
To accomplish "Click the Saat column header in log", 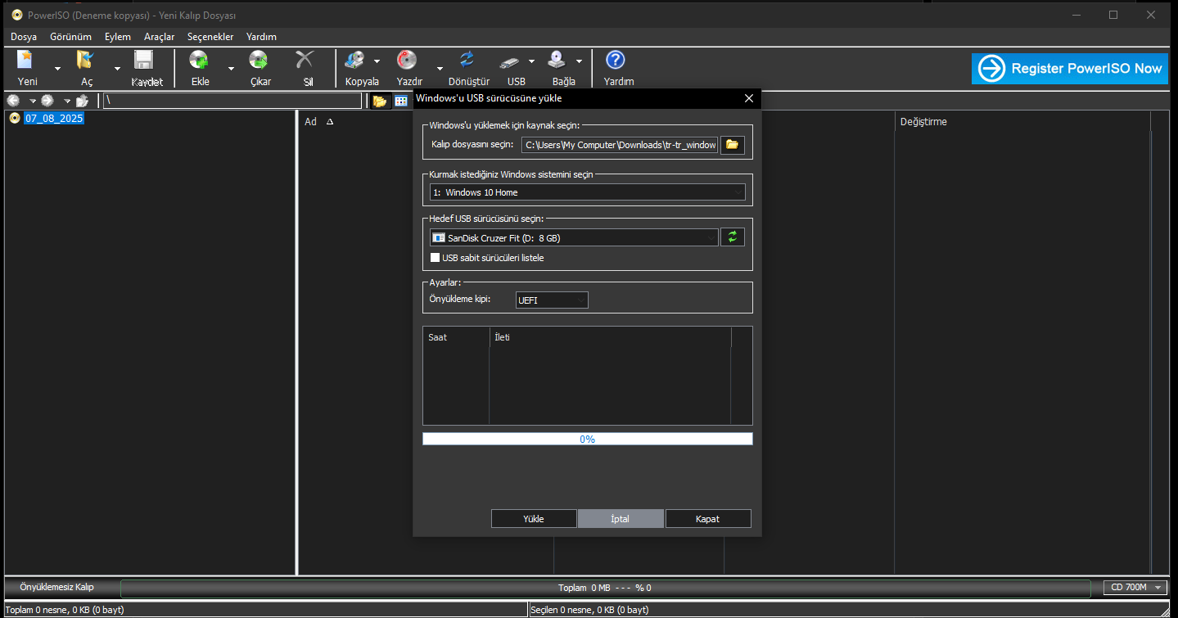I will pyautogui.click(x=437, y=337).
